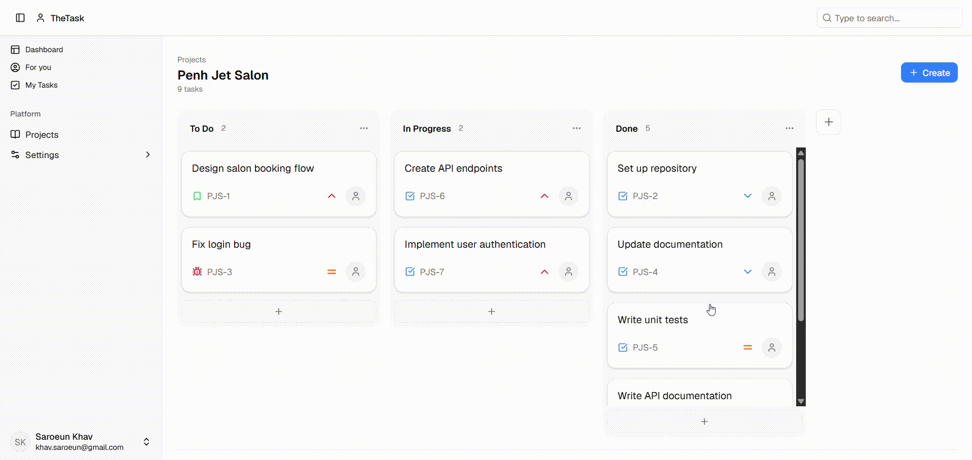Image resolution: width=972 pixels, height=460 pixels.
Task: Click the assignee avatar on Update documentation
Action: tap(772, 272)
